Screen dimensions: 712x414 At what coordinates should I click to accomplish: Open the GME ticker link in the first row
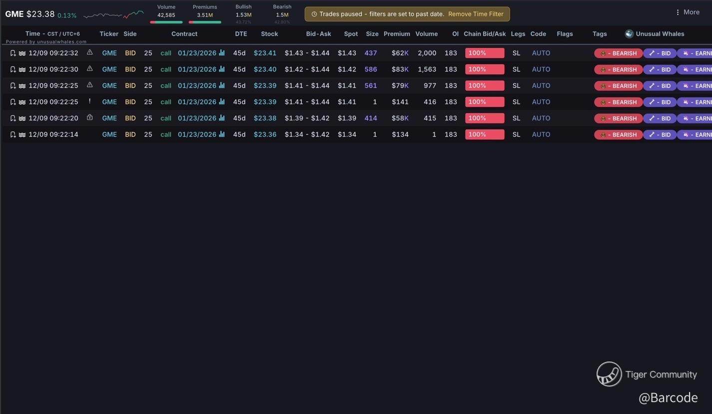point(109,53)
